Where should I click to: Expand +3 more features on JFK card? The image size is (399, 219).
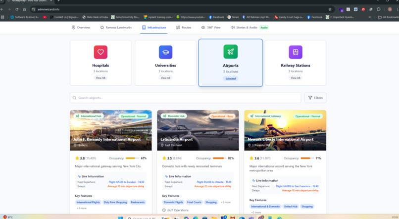[81, 208]
